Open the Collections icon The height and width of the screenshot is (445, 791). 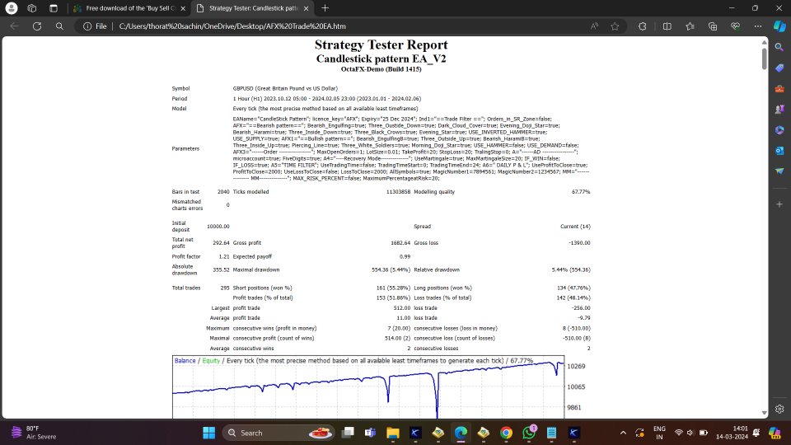click(713, 26)
